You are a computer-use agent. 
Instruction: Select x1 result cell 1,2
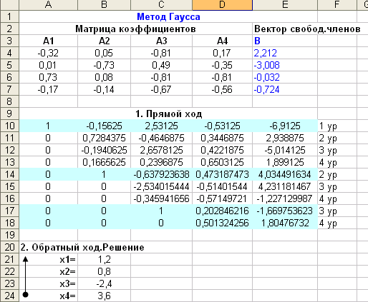pos(104,259)
